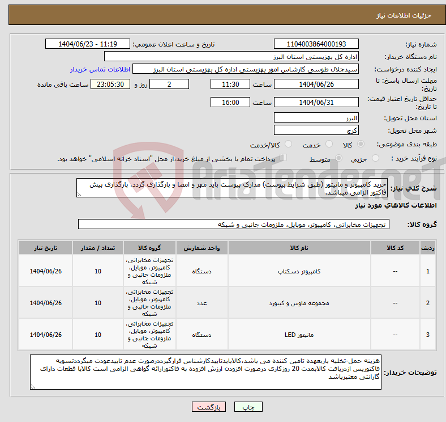Click the ردیف column header
The width and height of the screenshot is (446, 422).
pyautogui.click(x=427, y=248)
